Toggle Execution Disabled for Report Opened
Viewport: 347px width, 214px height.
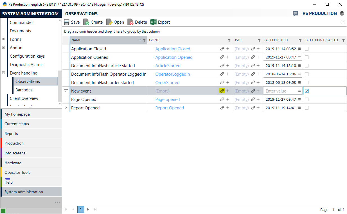point(307,108)
